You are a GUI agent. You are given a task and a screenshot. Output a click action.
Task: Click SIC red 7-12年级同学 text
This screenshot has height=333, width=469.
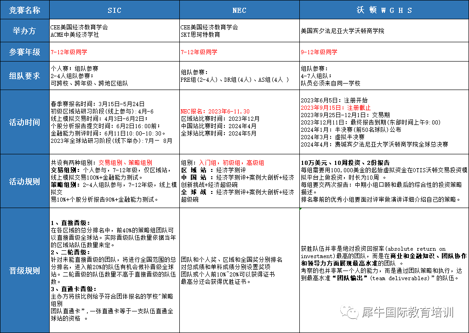(x=69, y=52)
